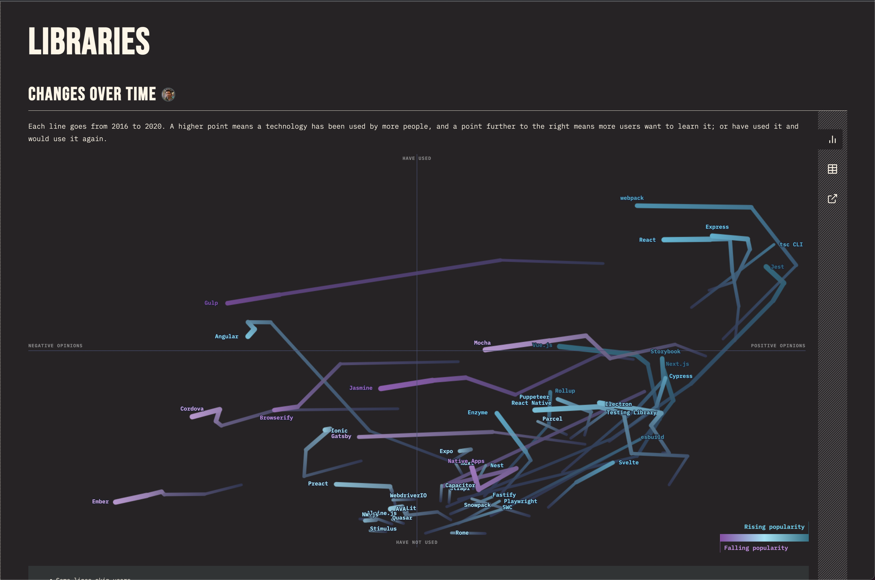Click the Jasmine label

tap(361, 388)
